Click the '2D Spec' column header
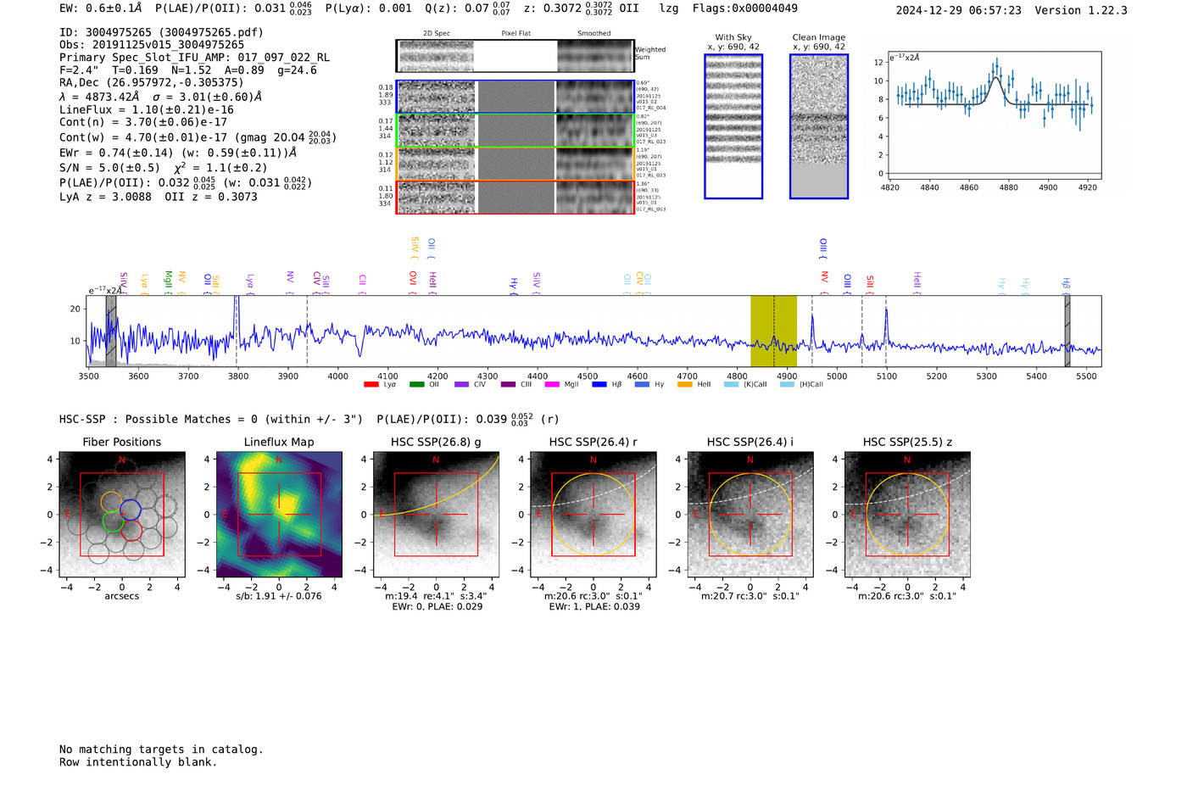The height and width of the screenshot is (808, 1187). pyautogui.click(x=437, y=34)
